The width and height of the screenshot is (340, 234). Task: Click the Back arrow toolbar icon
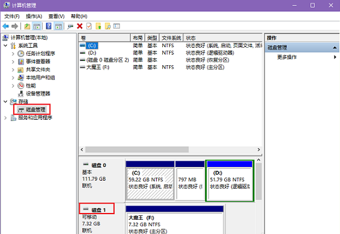tap(6, 26)
